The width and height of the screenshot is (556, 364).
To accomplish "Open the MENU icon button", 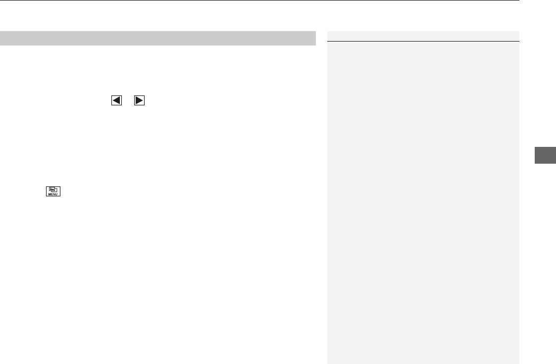I will pos(53,191).
